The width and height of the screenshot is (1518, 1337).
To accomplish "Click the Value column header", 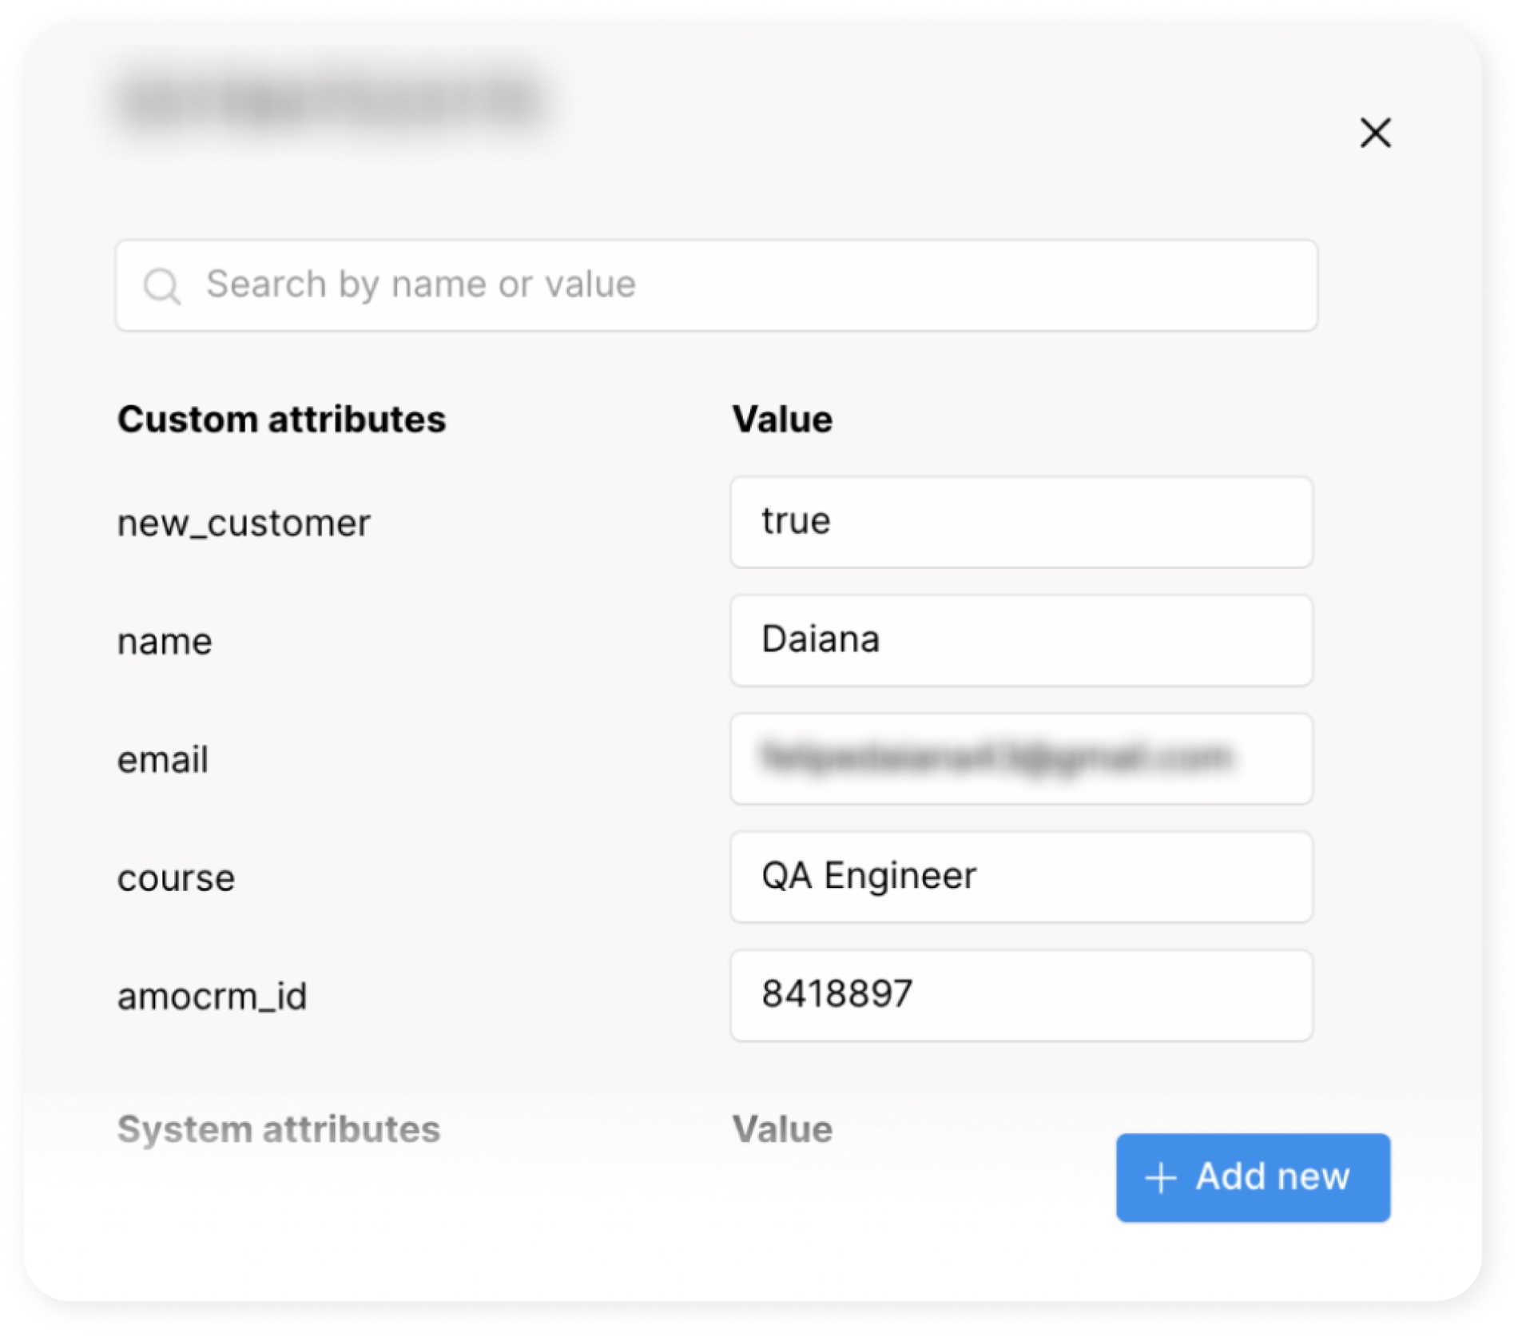I will (781, 417).
